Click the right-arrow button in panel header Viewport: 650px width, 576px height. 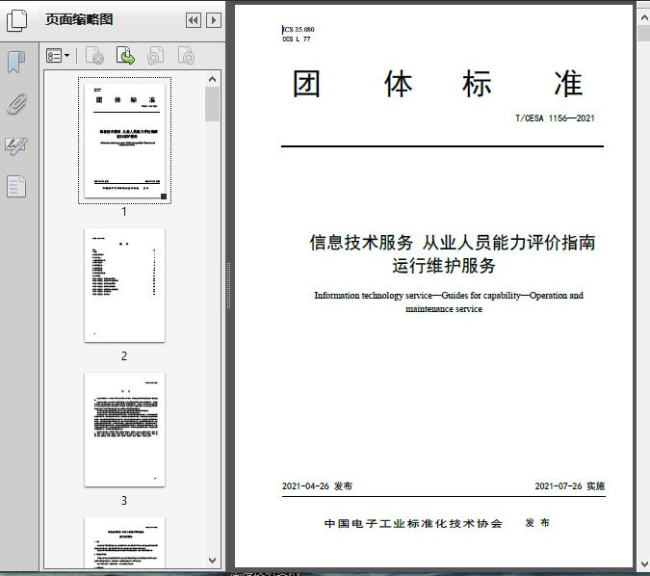[214, 20]
